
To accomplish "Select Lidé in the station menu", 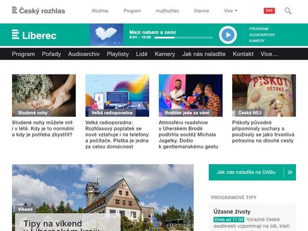I will [x=142, y=54].
